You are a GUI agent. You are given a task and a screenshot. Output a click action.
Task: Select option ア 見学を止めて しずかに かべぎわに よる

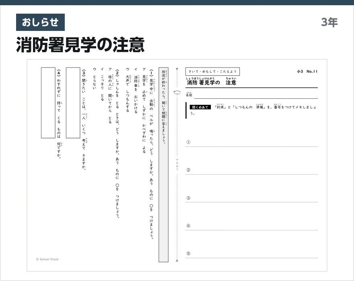(x=144, y=110)
